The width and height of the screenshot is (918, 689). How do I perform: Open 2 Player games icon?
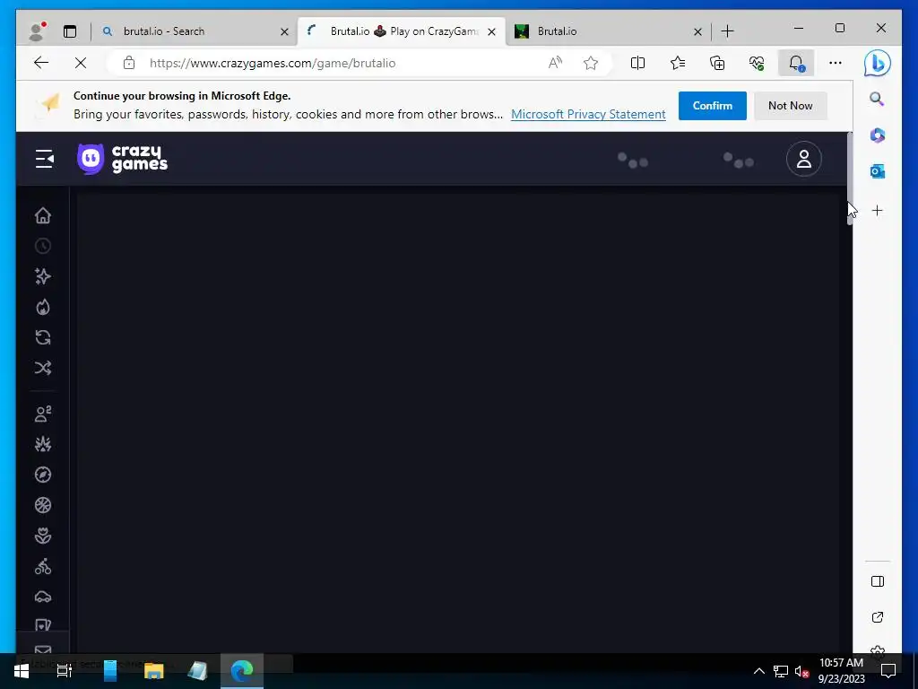coord(43,414)
